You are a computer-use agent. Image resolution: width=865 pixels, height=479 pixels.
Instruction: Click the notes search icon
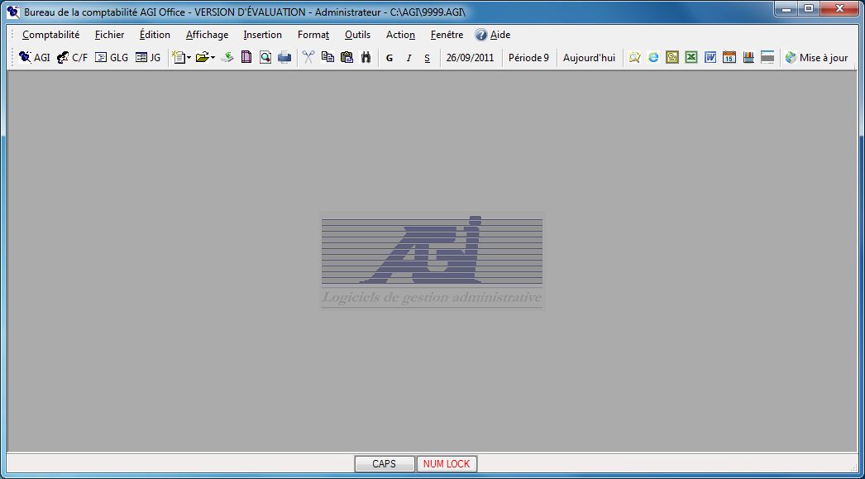(x=634, y=57)
